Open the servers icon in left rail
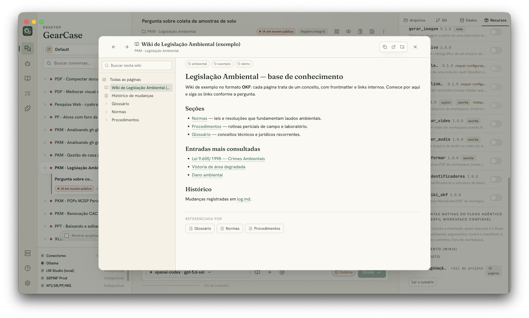Image resolution: width=529 pixels, height=318 pixels. tap(28, 253)
